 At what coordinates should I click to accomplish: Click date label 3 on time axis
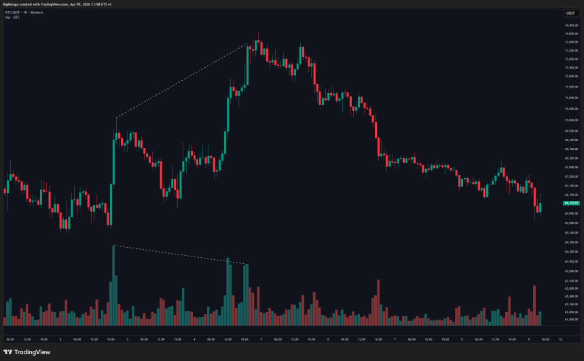(128, 339)
